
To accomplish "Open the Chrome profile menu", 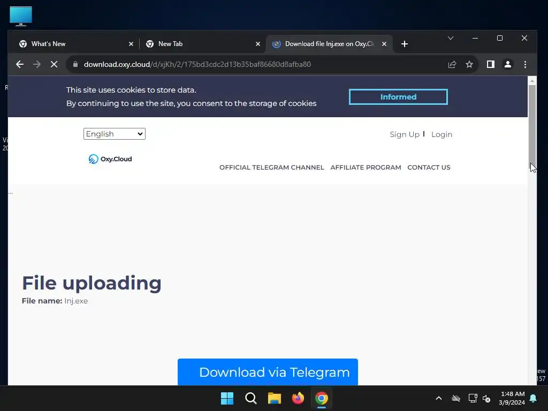I will (x=508, y=64).
